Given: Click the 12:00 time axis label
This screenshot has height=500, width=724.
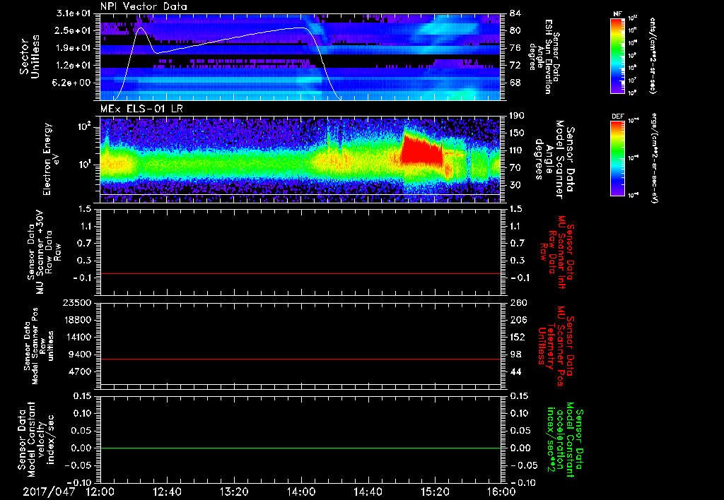Looking at the screenshot, I should 100,492.
